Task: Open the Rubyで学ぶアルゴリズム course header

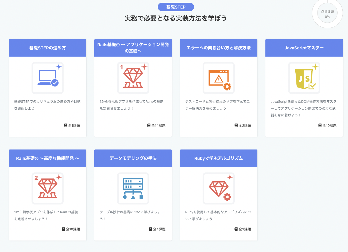Action: point(219,158)
